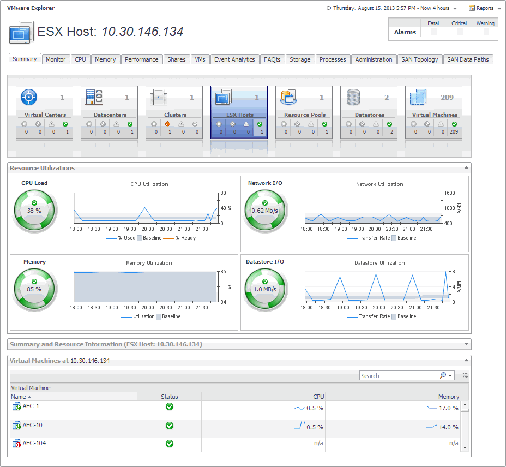Switch to the Event Analytics tab

[234, 59]
